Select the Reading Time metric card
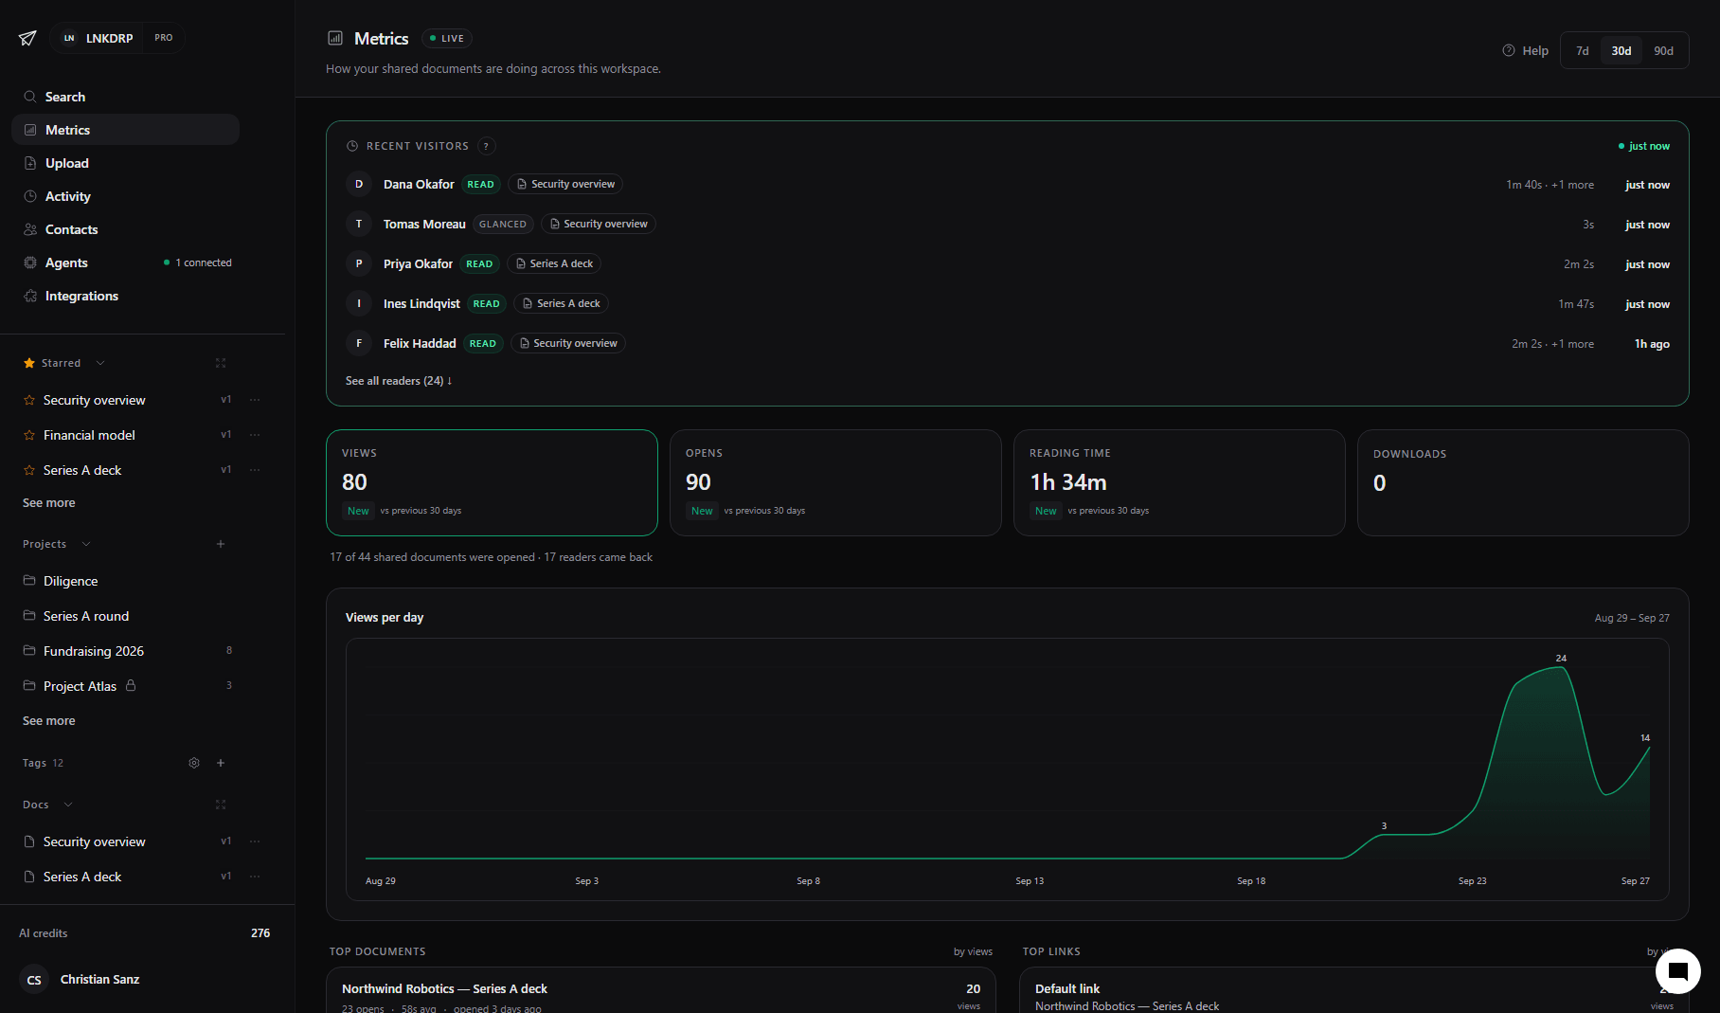Viewport: 1720px width, 1013px height. coord(1179,482)
